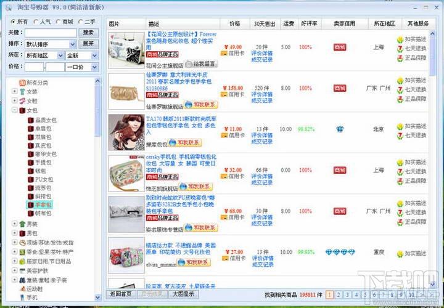Click the 童装/童鞋 category icon

[x=22, y=280]
